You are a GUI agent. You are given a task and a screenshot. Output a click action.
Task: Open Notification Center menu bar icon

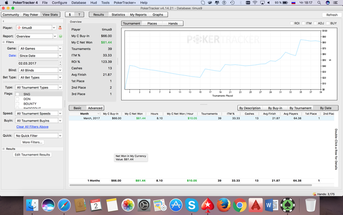click(x=335, y=2)
